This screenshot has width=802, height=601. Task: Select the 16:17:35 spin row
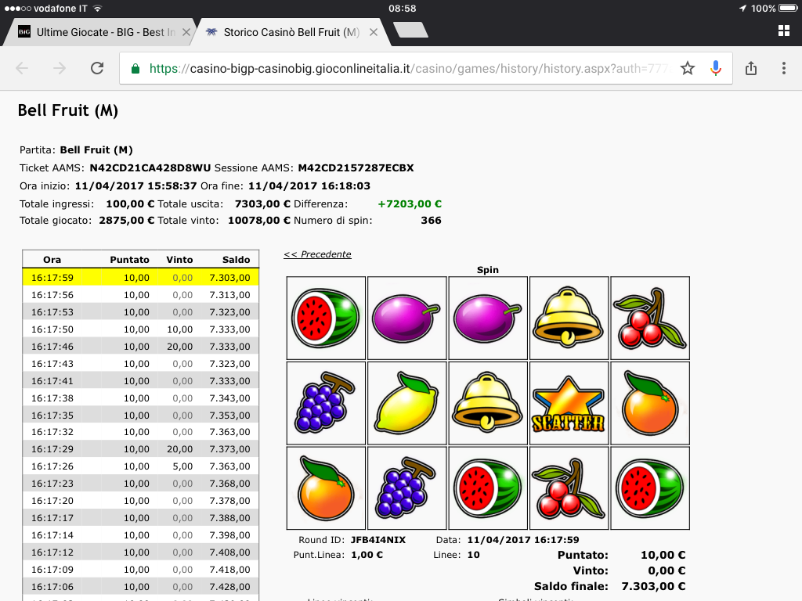pyautogui.click(x=141, y=415)
